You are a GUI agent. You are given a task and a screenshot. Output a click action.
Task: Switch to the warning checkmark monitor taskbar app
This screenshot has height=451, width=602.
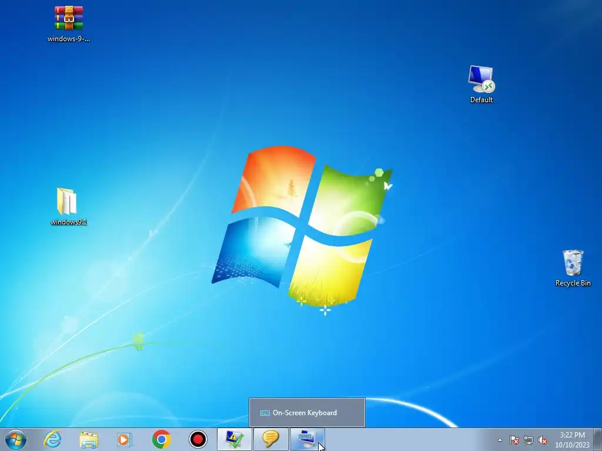[x=234, y=439]
